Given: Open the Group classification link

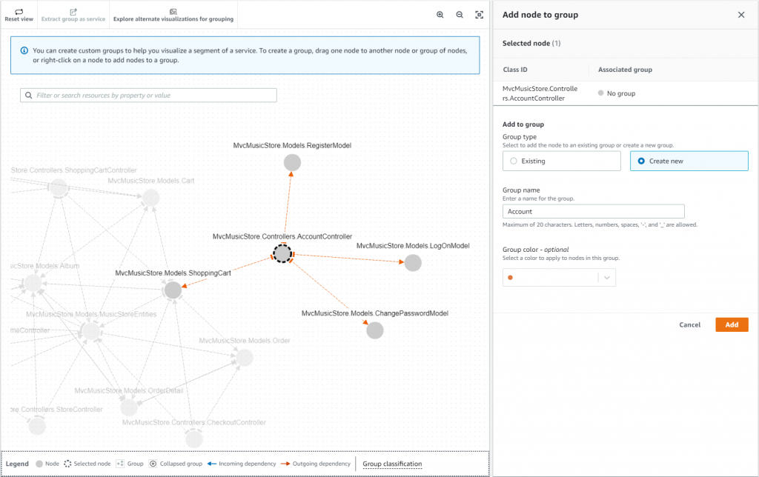Looking at the screenshot, I should click(392, 464).
